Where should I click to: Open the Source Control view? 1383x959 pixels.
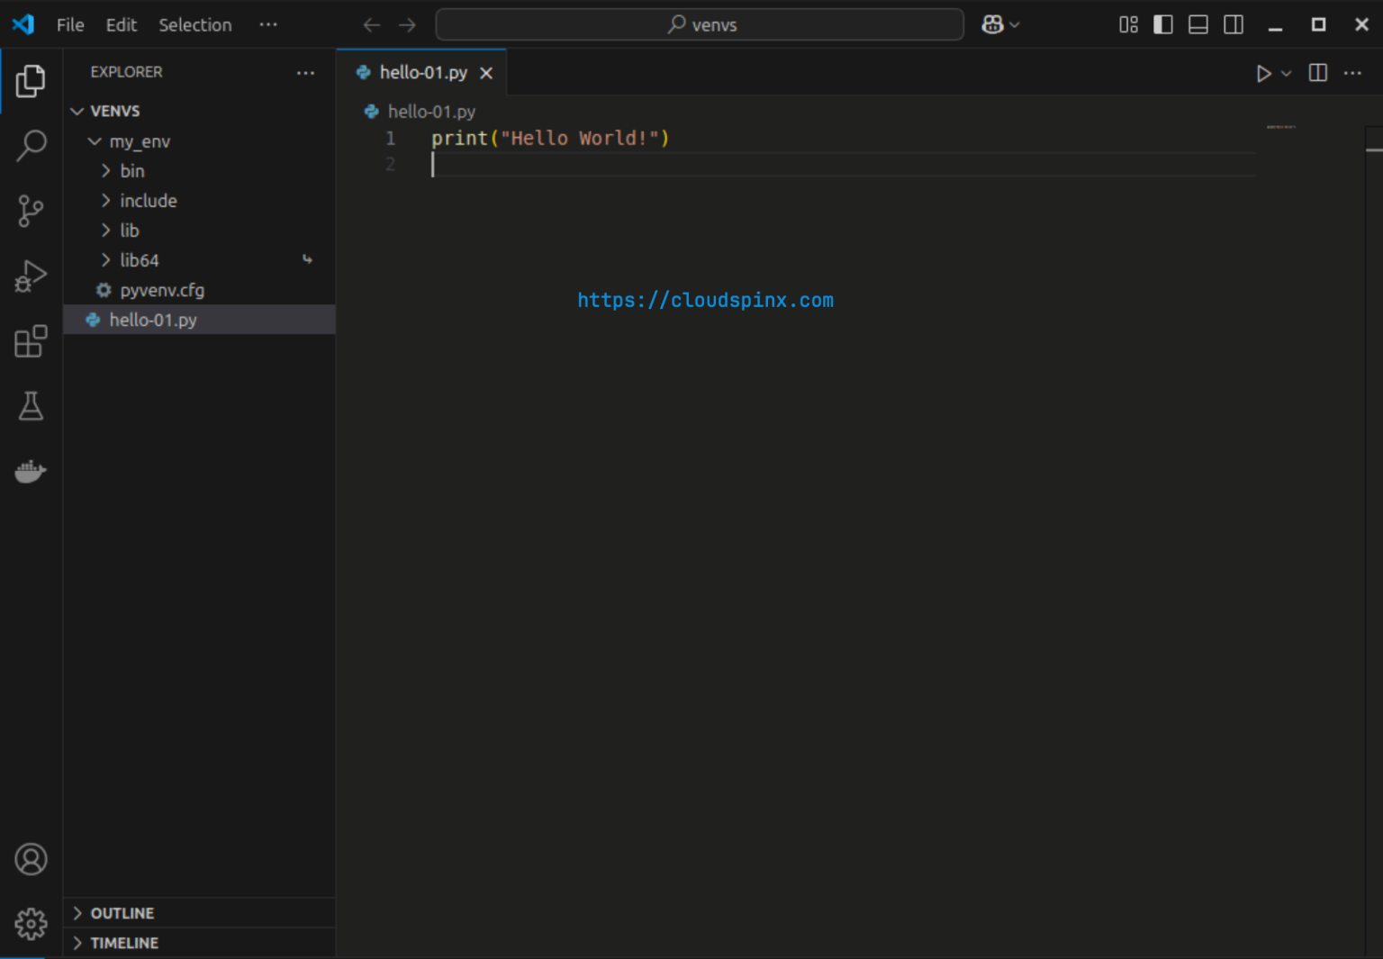tap(32, 211)
